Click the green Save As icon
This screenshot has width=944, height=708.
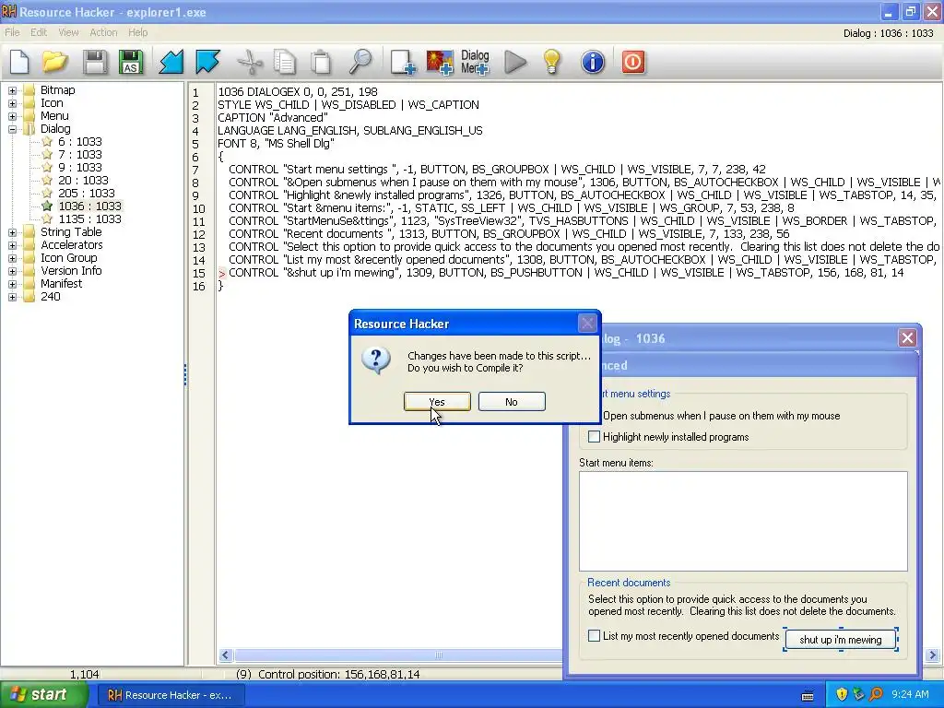coord(131,62)
